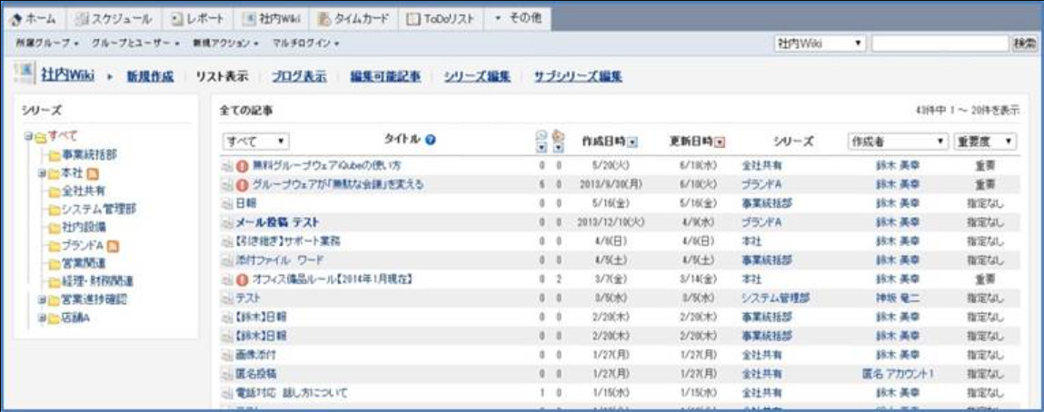The height and width of the screenshot is (412, 1044).
Task: Click series 本社 in オフィス備品ルール row
Action: (x=751, y=280)
